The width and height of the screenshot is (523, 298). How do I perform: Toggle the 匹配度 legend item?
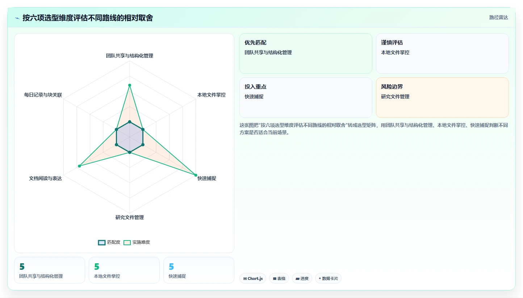(109, 242)
